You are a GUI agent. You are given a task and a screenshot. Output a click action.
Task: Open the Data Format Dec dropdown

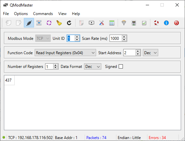(x=92, y=67)
